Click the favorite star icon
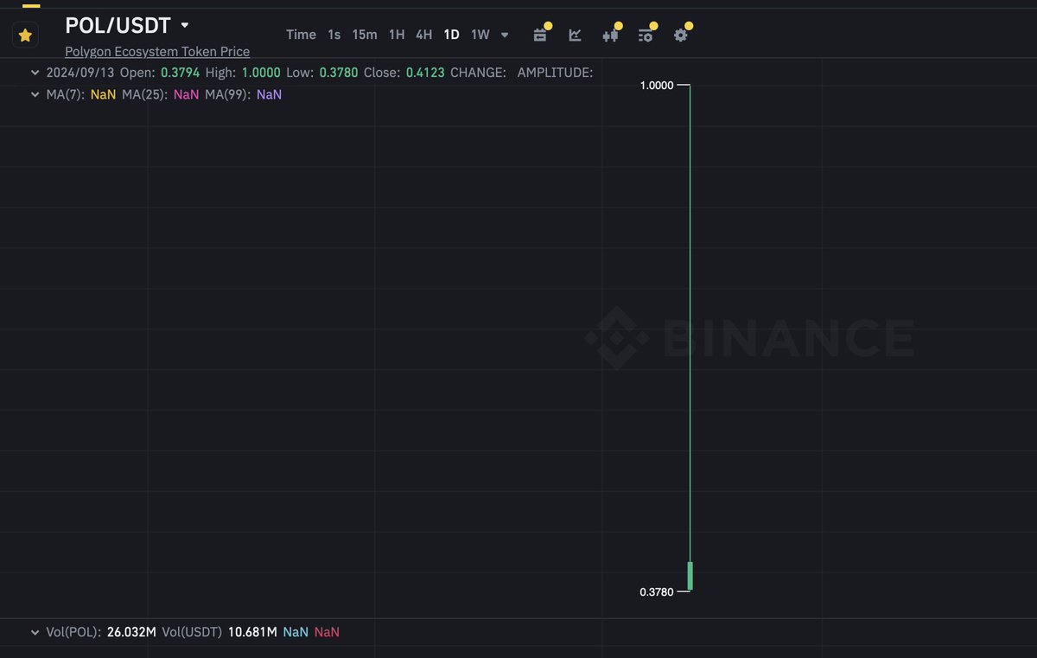 coord(25,35)
